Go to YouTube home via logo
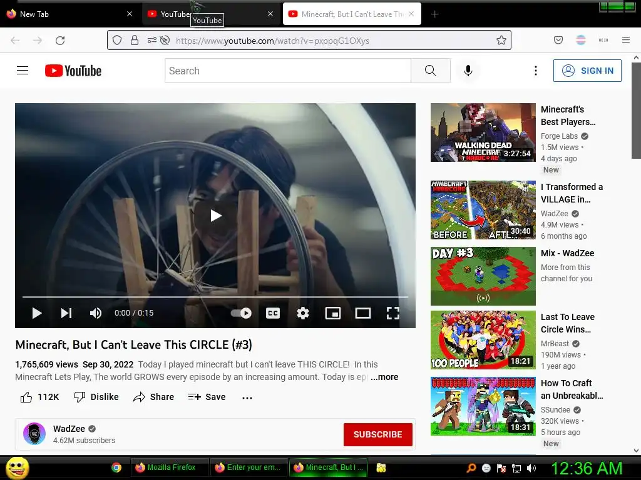 pyautogui.click(x=73, y=71)
